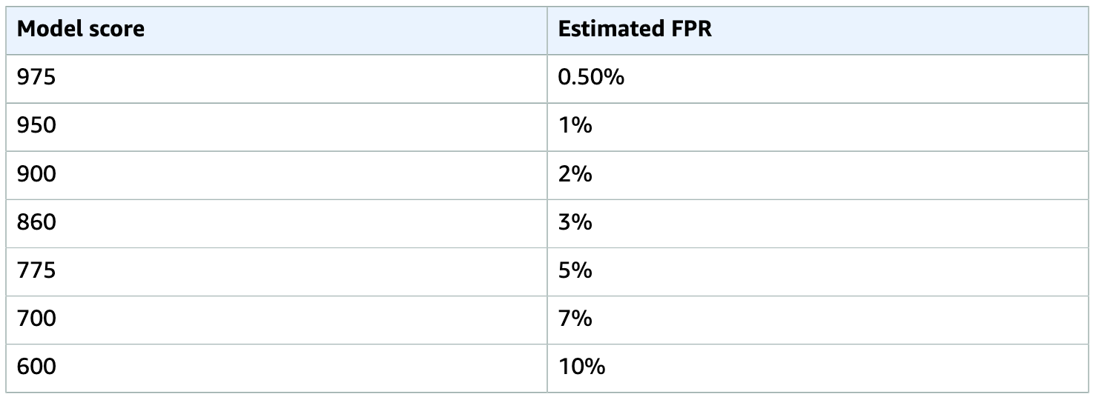Select the 5% estimated FPR cell

(818, 270)
